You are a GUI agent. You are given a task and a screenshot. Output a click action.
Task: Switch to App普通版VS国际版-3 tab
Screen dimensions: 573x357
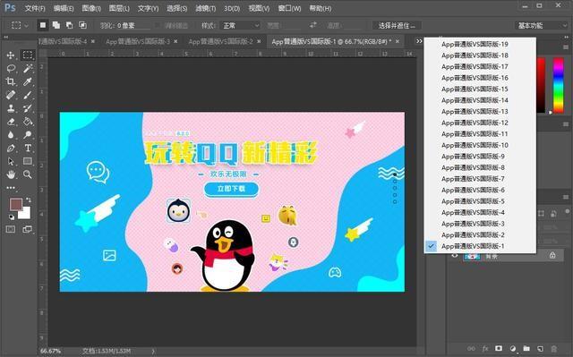[x=138, y=42]
